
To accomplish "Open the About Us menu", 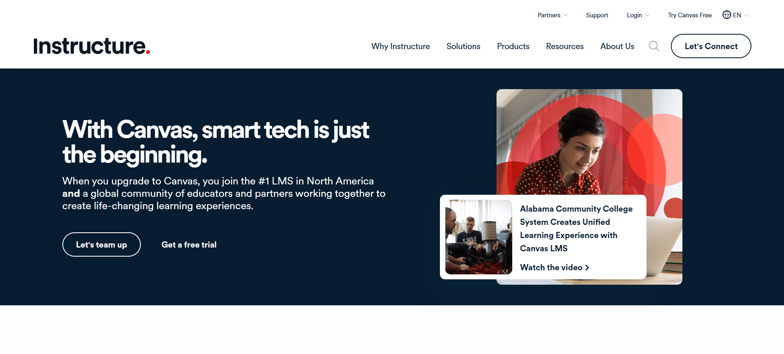I will coord(617,46).
